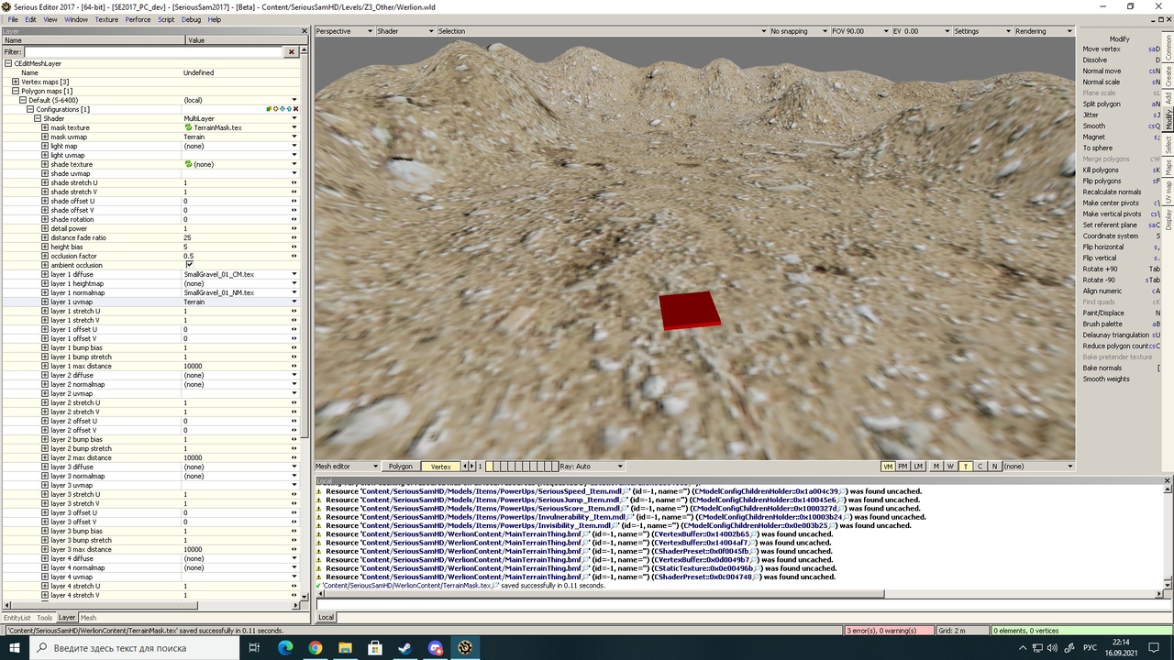
Task: Click the Paint/Displace command
Action: pos(1104,313)
